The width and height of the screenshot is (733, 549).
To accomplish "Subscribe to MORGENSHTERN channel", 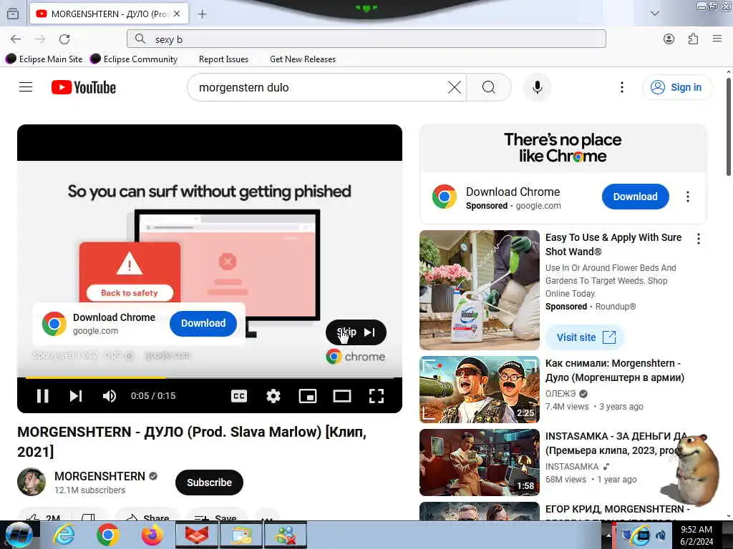I will pyautogui.click(x=209, y=483).
